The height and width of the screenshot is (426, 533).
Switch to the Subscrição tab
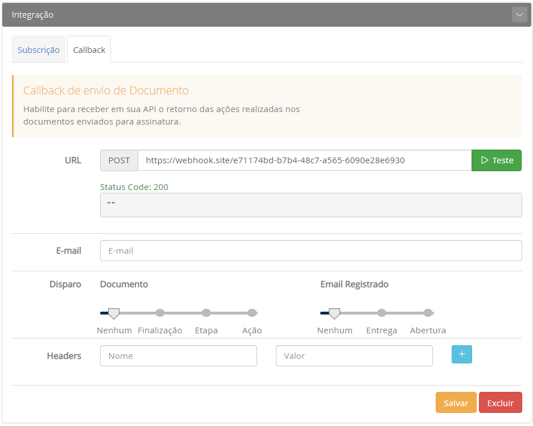39,50
